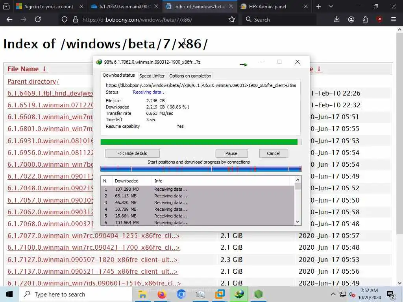Image resolution: width=403 pixels, height=302 pixels.
Task: Open the Firefox account icon
Action: [351, 19]
